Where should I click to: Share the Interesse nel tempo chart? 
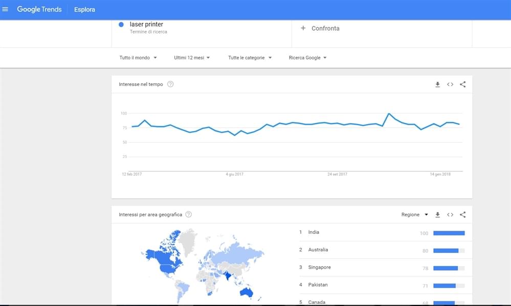[463, 84]
